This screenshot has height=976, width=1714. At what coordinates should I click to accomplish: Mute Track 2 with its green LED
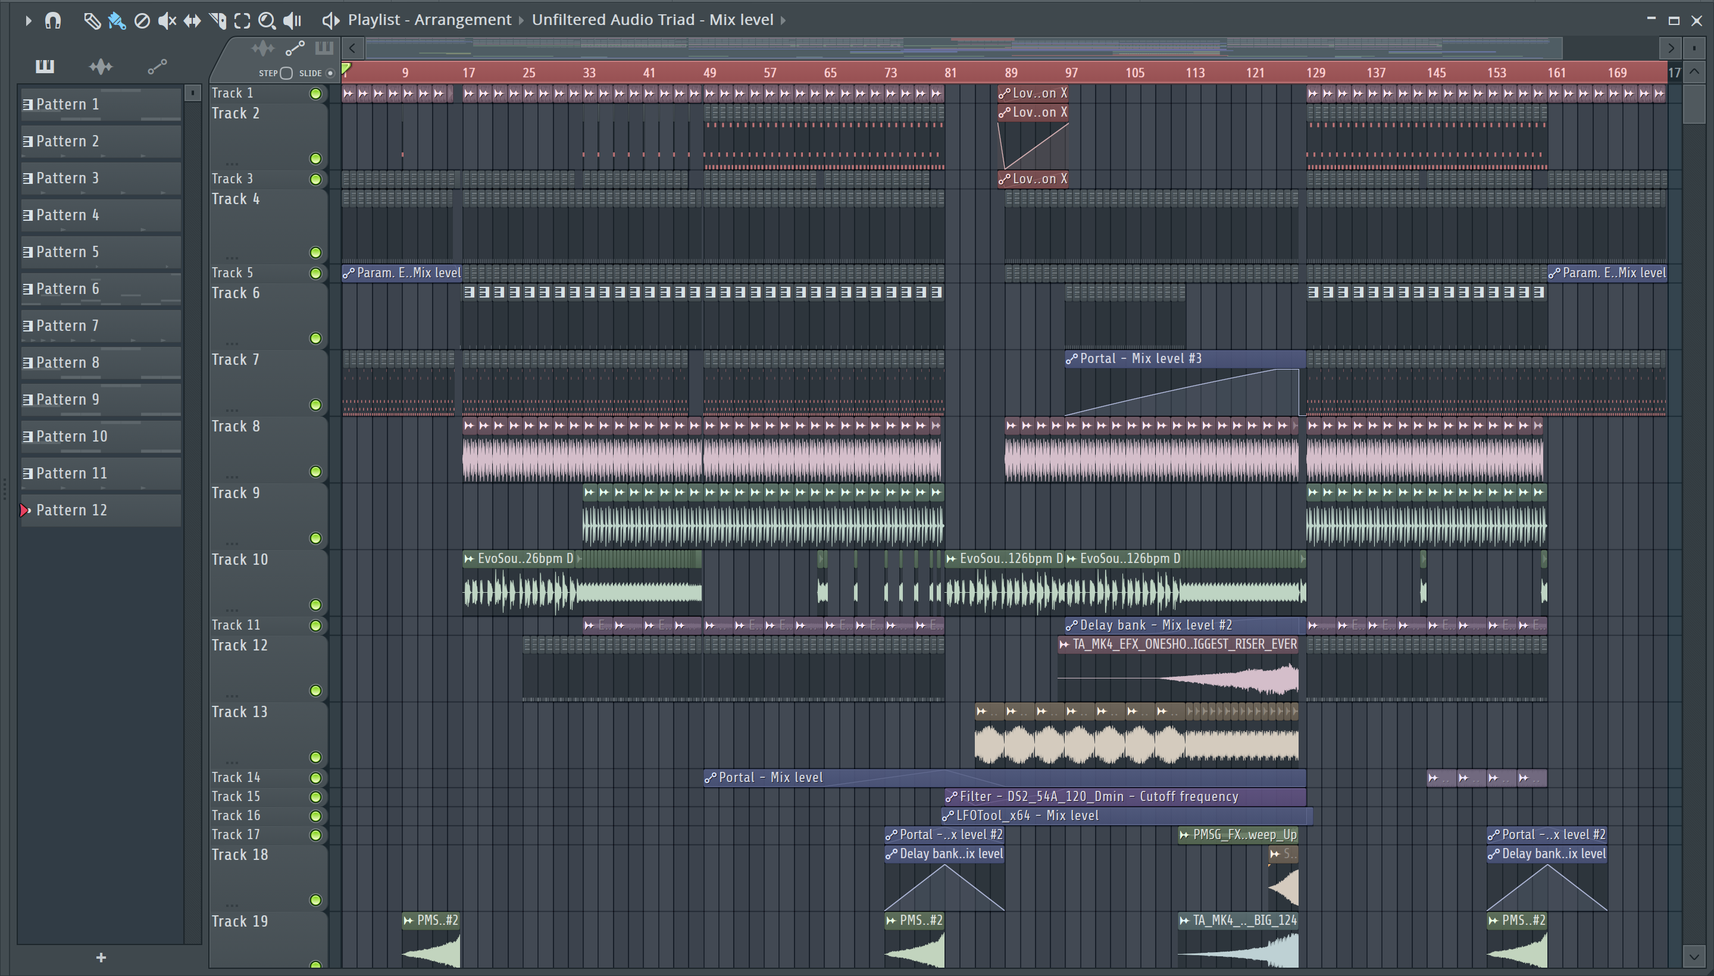click(315, 159)
